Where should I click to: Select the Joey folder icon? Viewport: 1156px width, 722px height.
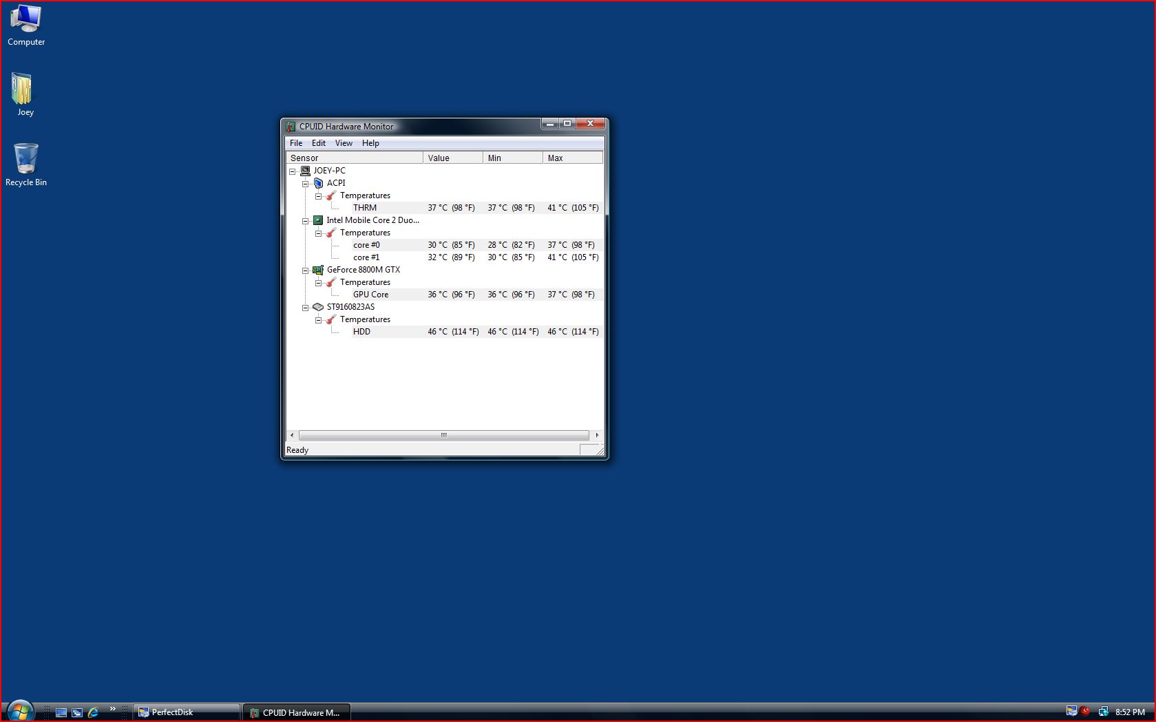[23, 94]
